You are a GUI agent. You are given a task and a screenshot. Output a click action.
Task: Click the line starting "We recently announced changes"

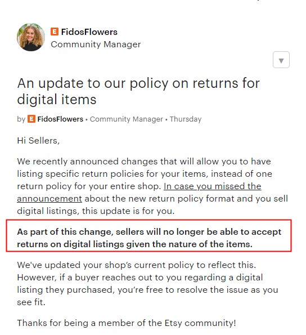[x=144, y=161]
